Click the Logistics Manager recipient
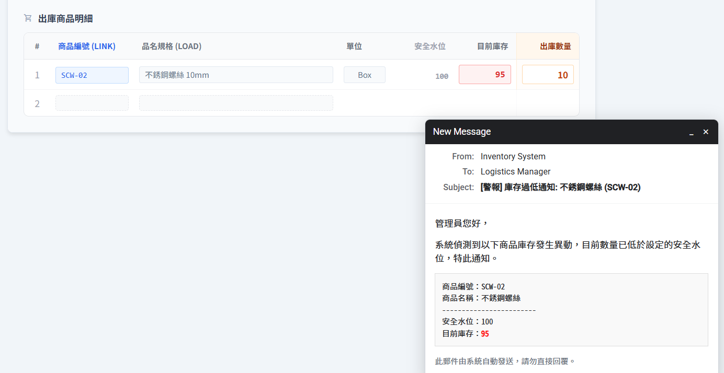This screenshot has height=373, width=724. pos(515,171)
